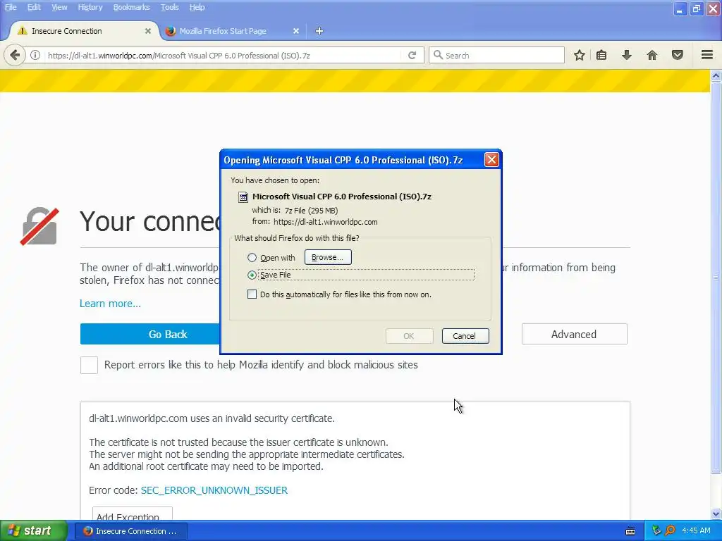Click Cancel in the download dialog
This screenshot has height=541, width=722.
[x=465, y=336]
